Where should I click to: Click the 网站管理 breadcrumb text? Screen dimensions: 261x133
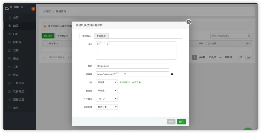(x=61, y=11)
